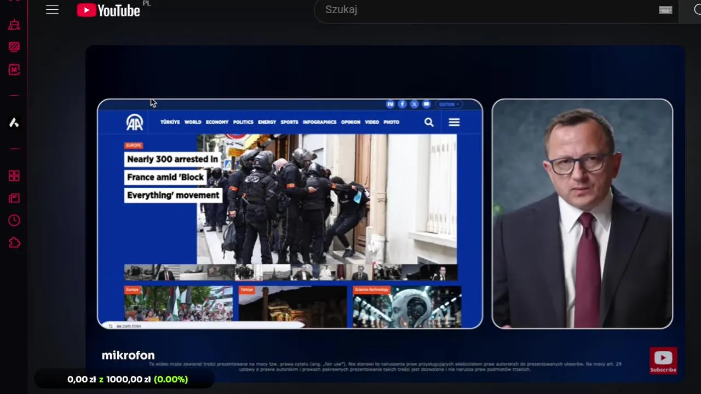The height and width of the screenshot is (394, 701).
Task: Select INFOGRAPHICS in the AA menu
Action: 319,122
